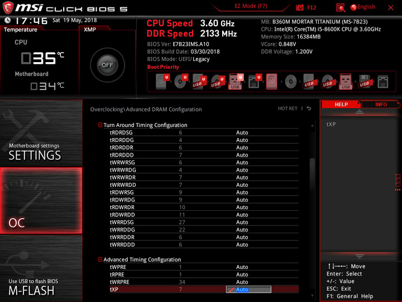402x302 pixels.
Task: Click the Boot Priority heading
Action: (163, 67)
